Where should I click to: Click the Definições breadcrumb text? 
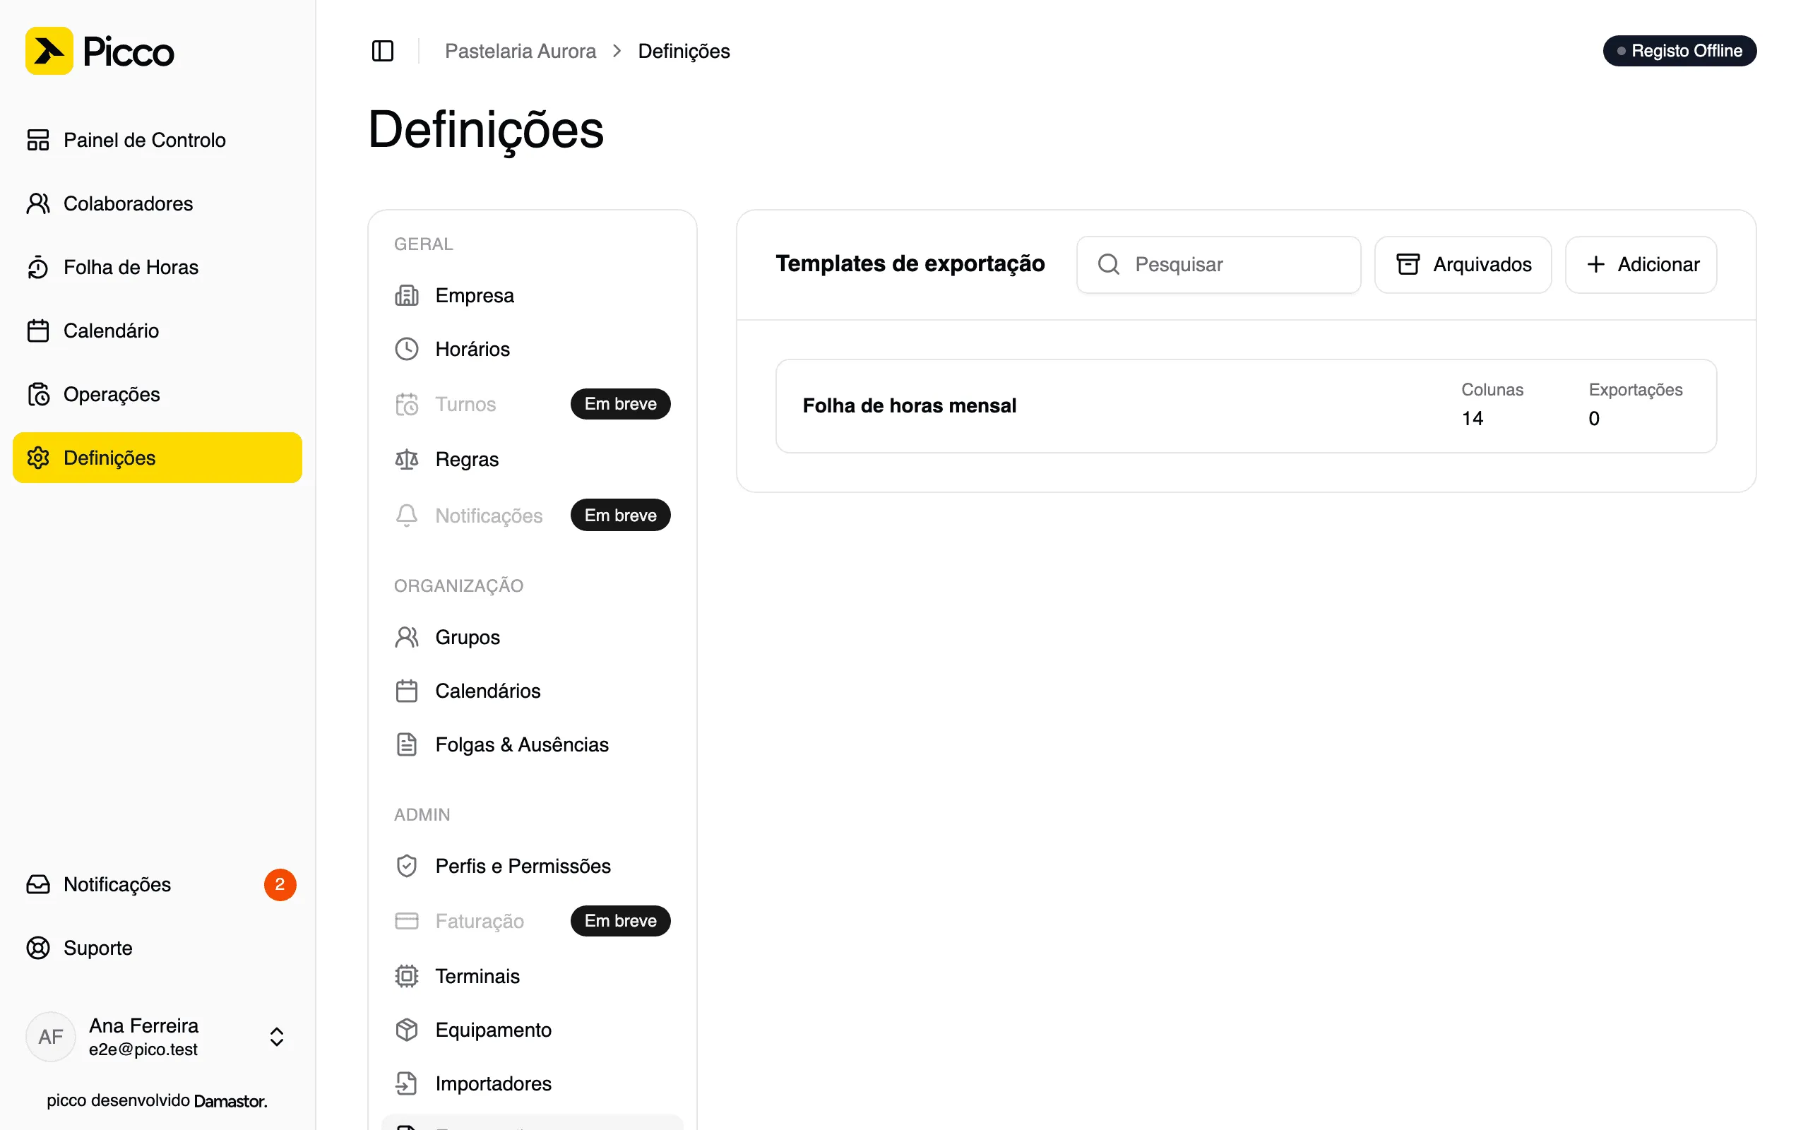tap(684, 51)
